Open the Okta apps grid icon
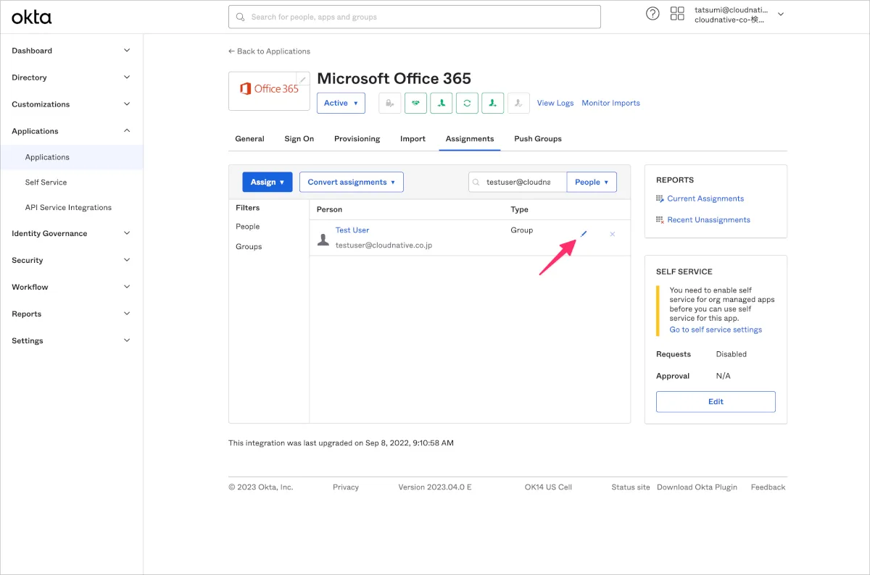Screen dimensions: 870x575 click(x=677, y=14)
